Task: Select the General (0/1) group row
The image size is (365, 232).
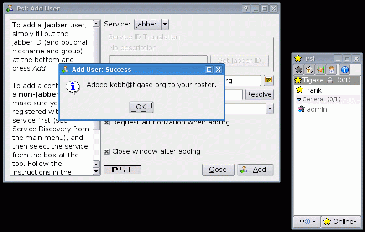Action: pos(328,99)
